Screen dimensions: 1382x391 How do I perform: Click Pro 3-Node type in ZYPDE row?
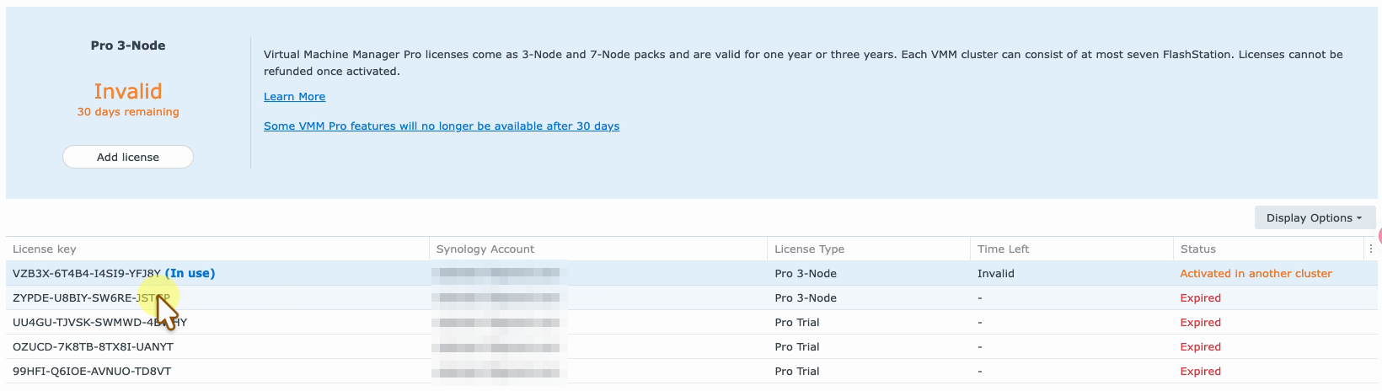pos(806,298)
